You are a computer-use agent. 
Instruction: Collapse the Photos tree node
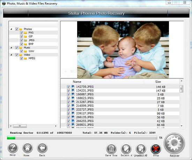pos(11,29)
